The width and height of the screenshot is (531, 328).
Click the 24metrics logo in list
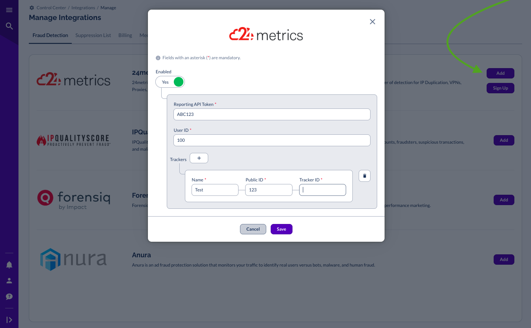coord(73,80)
